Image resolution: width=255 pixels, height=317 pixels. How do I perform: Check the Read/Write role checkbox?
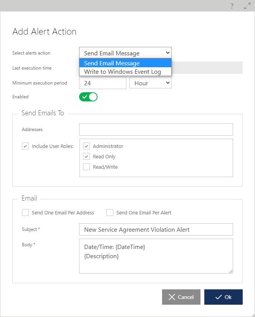(86, 167)
